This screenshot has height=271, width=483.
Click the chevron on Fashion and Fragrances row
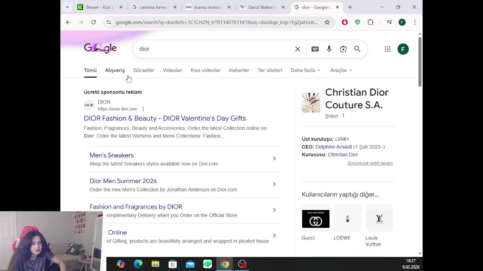(274, 210)
